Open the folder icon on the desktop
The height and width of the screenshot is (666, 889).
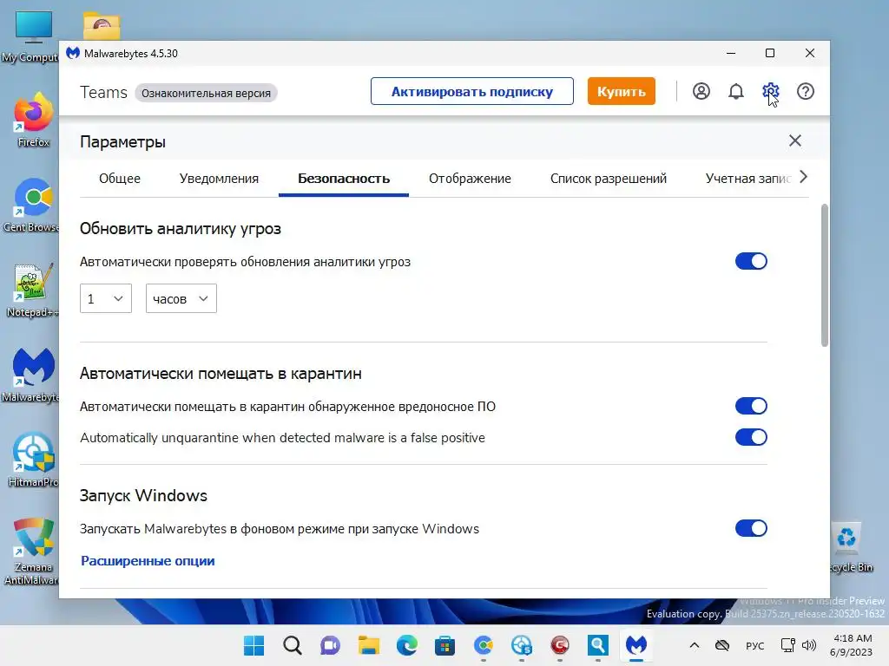[x=102, y=25]
